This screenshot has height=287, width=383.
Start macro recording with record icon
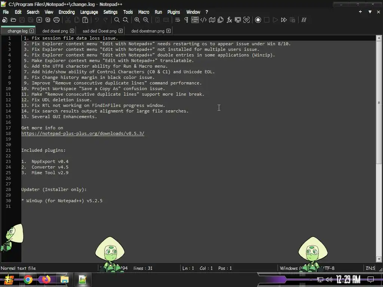click(x=258, y=20)
